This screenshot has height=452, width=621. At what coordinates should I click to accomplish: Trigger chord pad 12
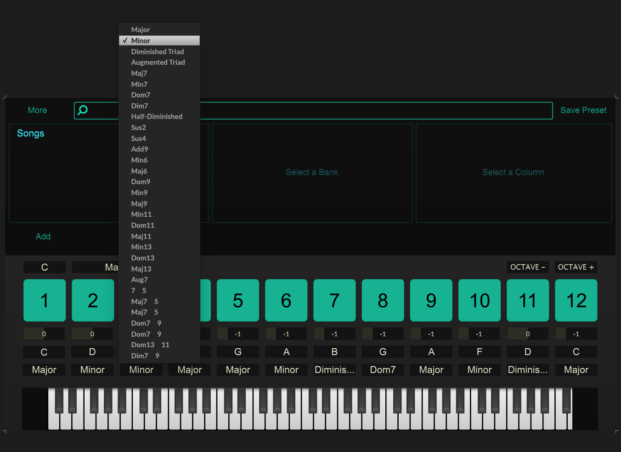[576, 300]
